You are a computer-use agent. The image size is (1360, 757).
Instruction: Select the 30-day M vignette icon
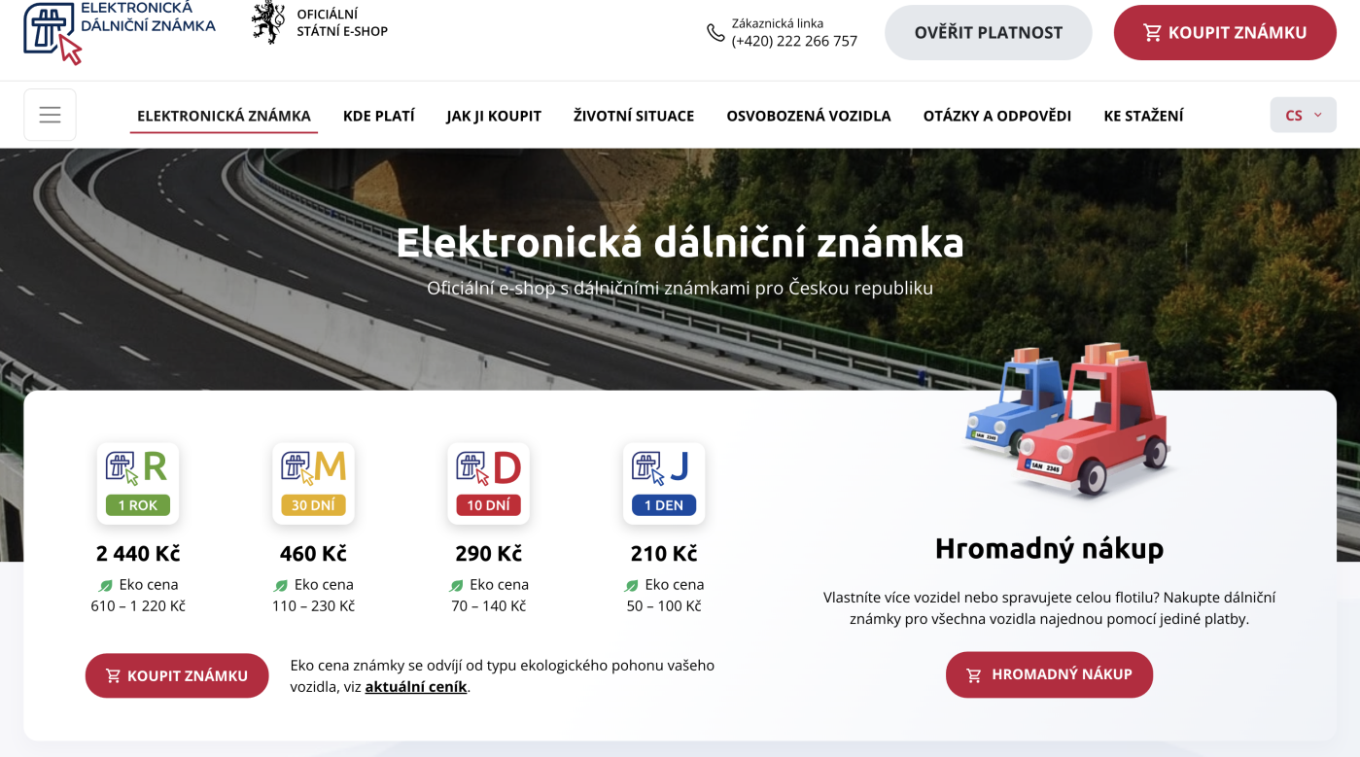313,483
